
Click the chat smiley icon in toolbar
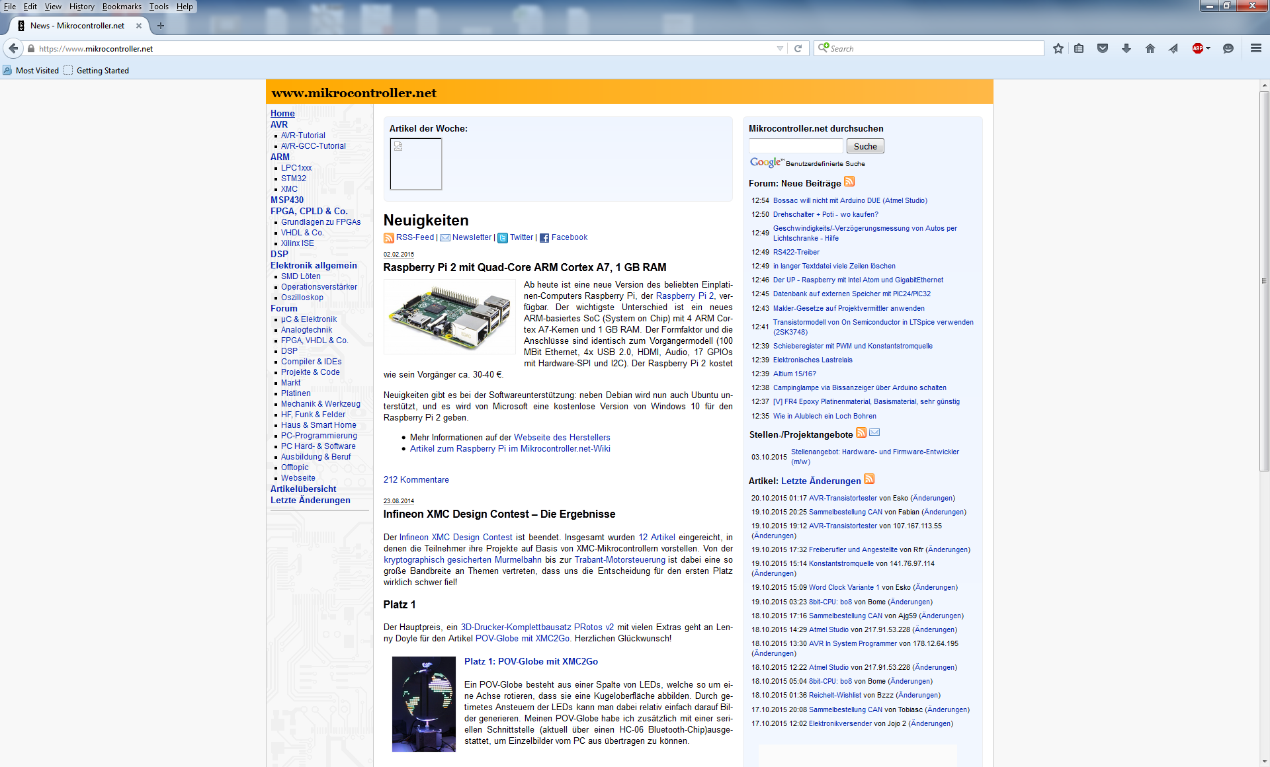tap(1228, 48)
